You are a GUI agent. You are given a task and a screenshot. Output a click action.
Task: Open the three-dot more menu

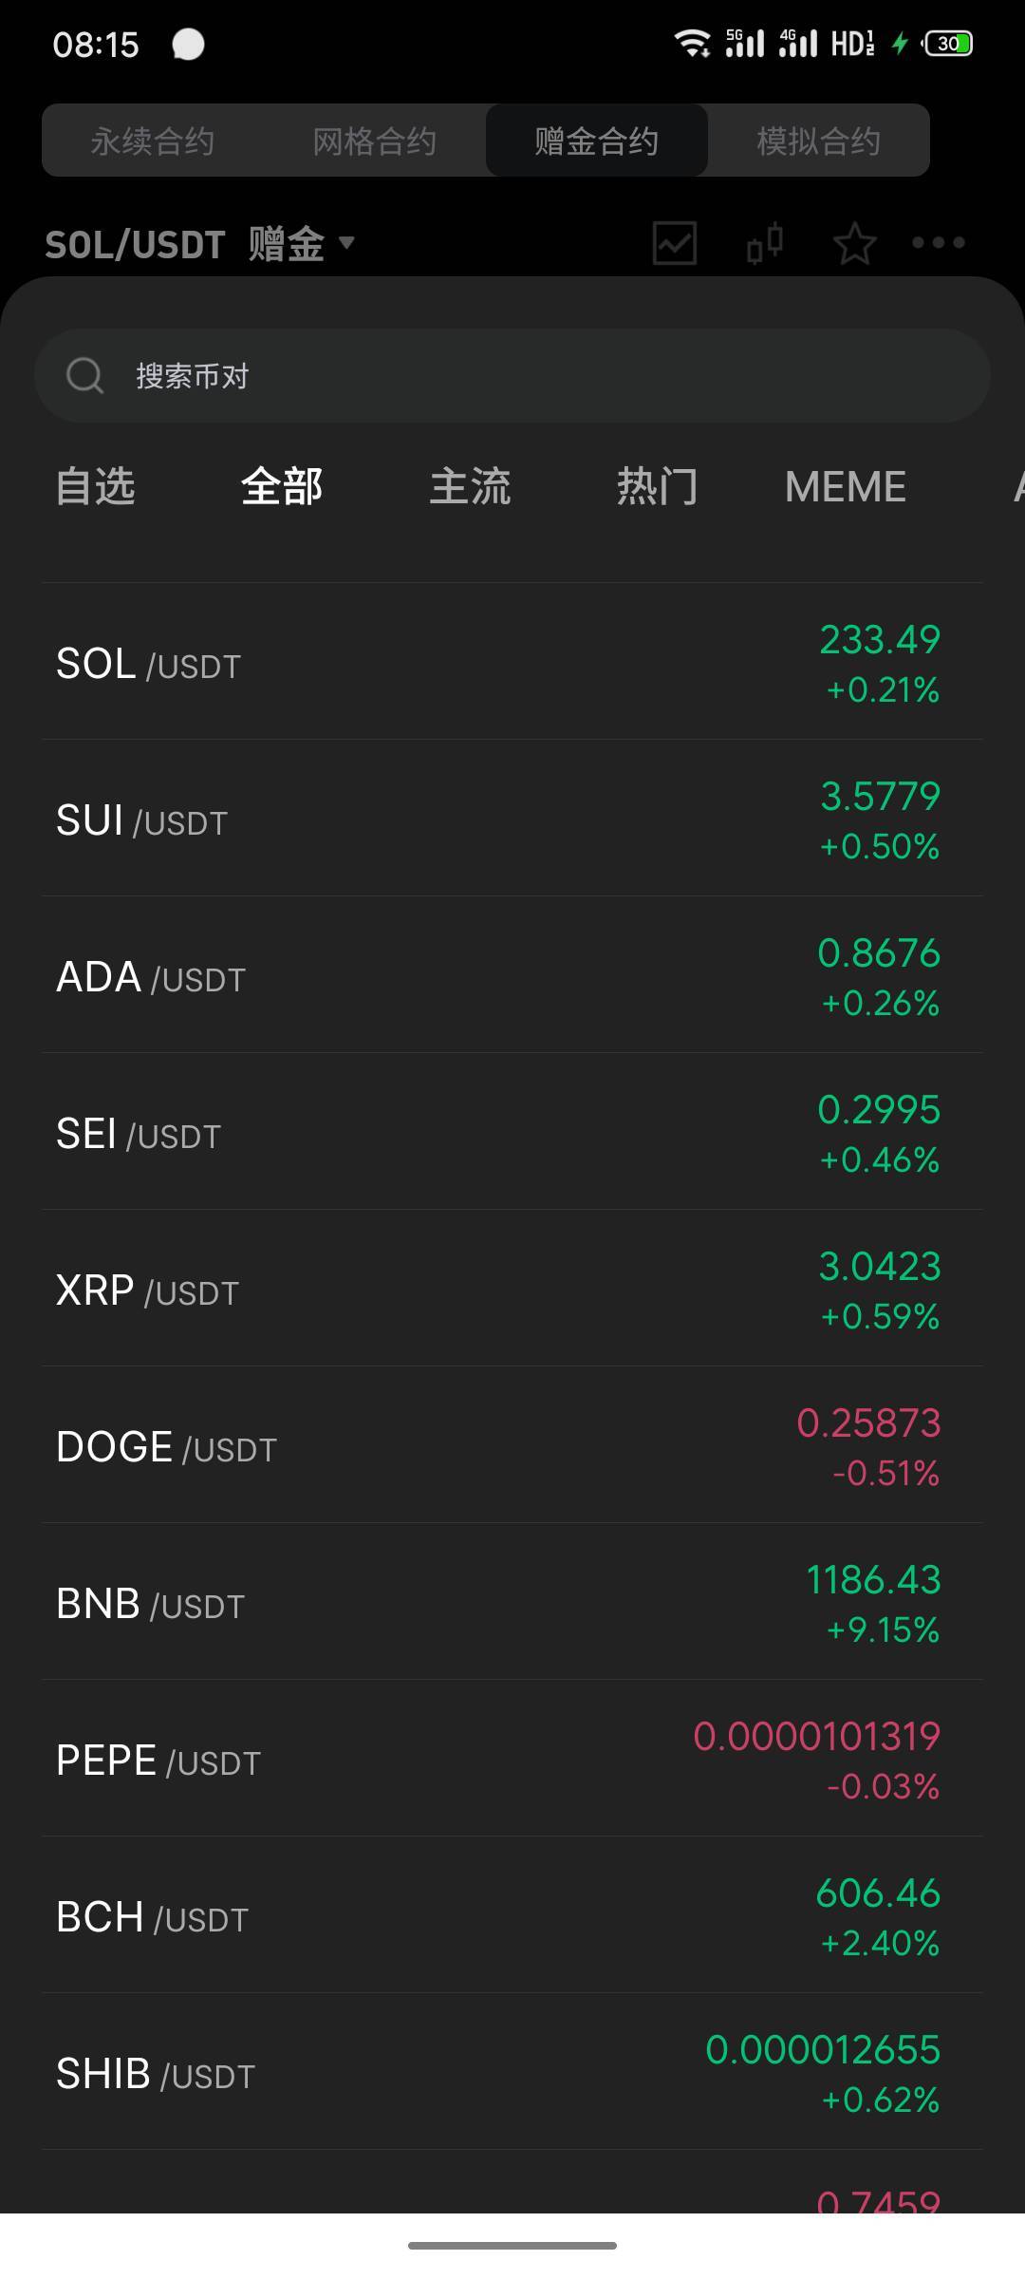point(938,243)
